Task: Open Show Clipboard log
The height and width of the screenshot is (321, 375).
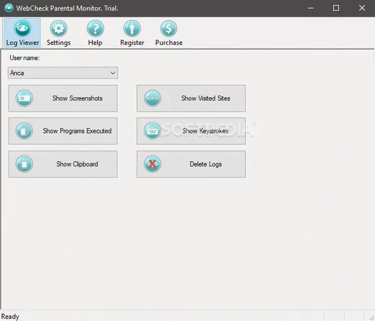Action: [63, 164]
